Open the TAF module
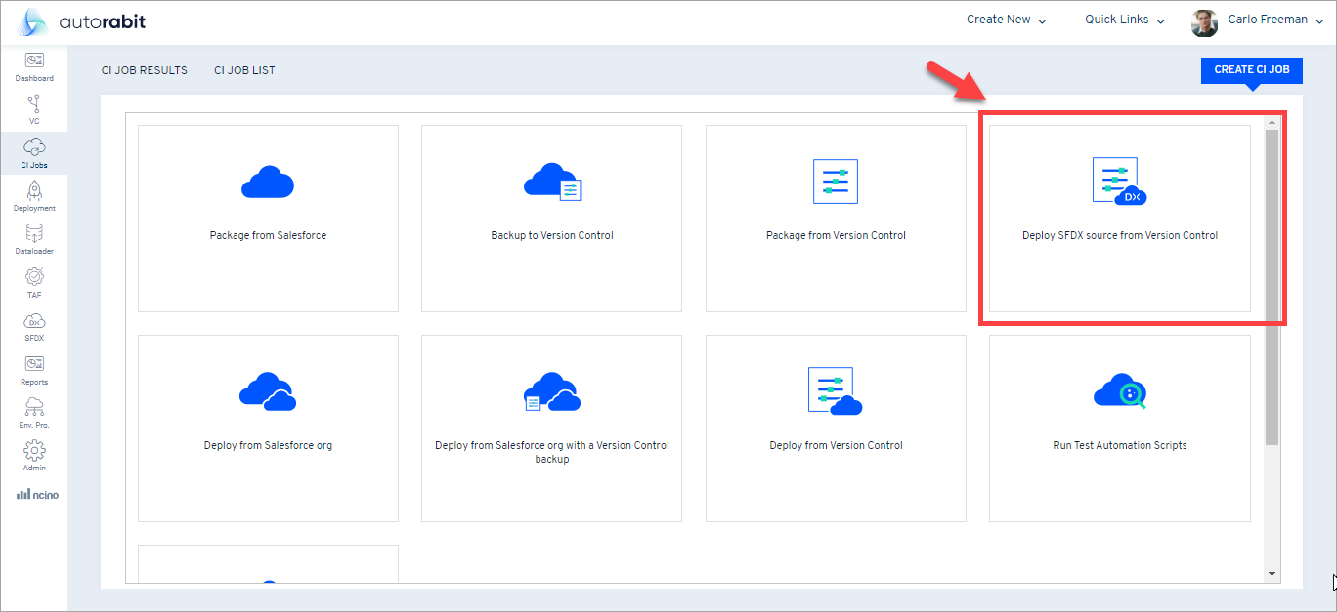 pyautogui.click(x=34, y=283)
